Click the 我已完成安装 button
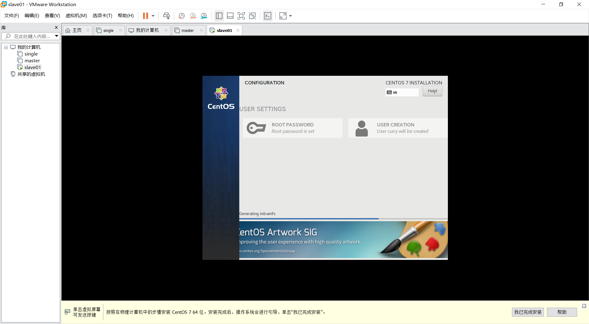 click(x=528, y=312)
